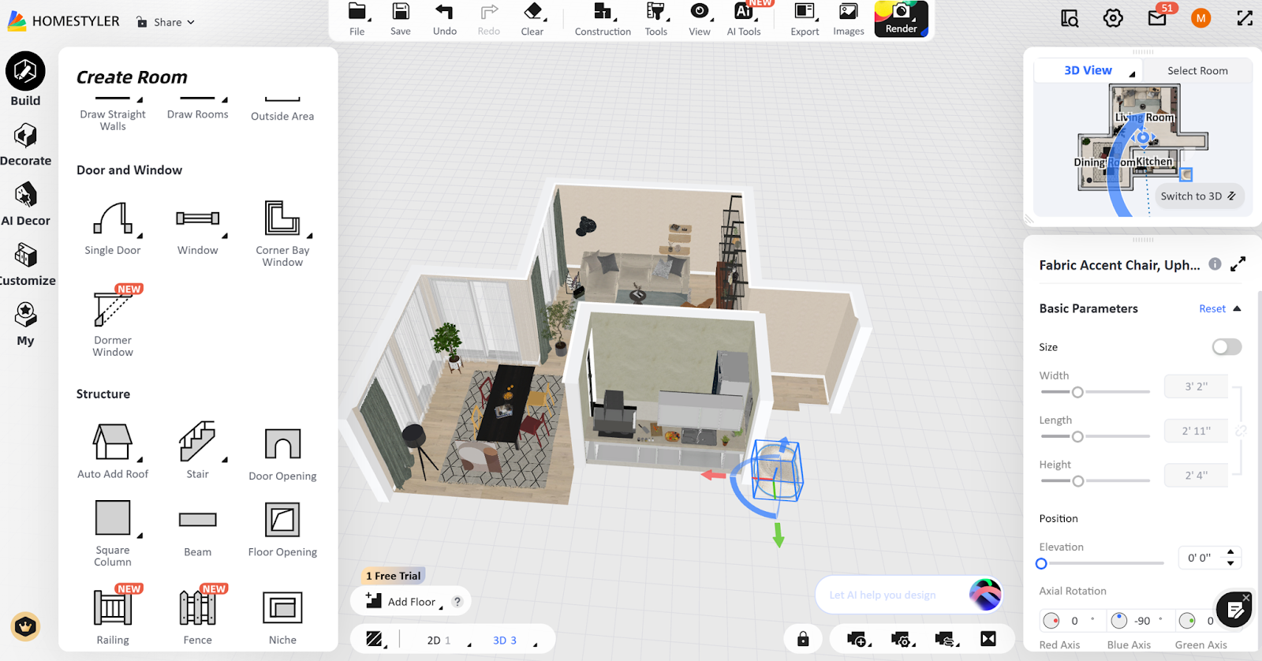Screen dimensions: 1262x661
Task: Select the Blue Axis rotation option
Action: 1119,621
